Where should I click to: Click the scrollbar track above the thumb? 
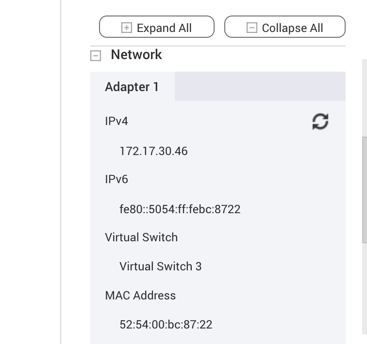(x=365, y=98)
